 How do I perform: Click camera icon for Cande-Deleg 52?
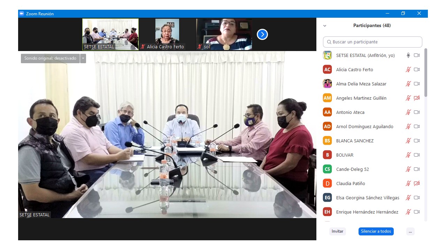pos(417,169)
